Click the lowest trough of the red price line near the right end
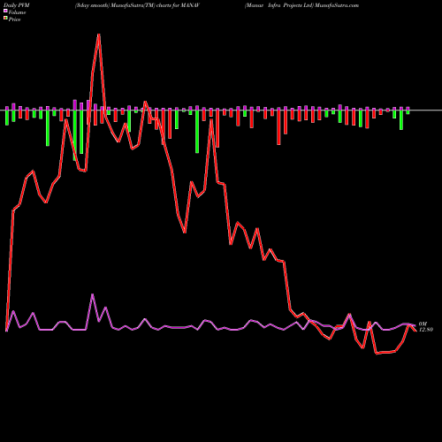 click(x=377, y=353)
